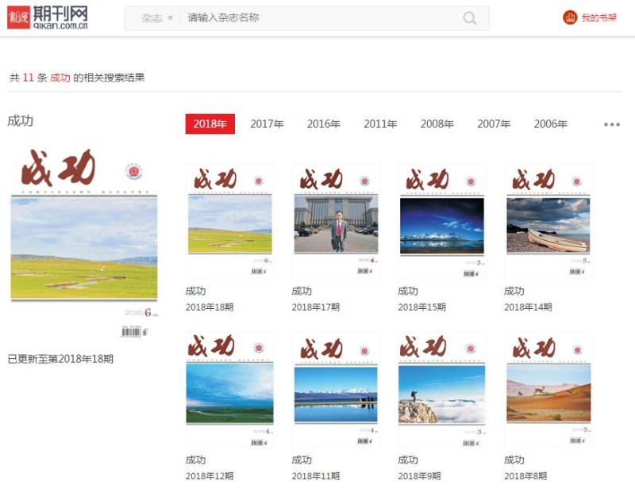The image size is (635, 488).
Task: Switch to the 2006年 year tab
Action: [x=552, y=124]
